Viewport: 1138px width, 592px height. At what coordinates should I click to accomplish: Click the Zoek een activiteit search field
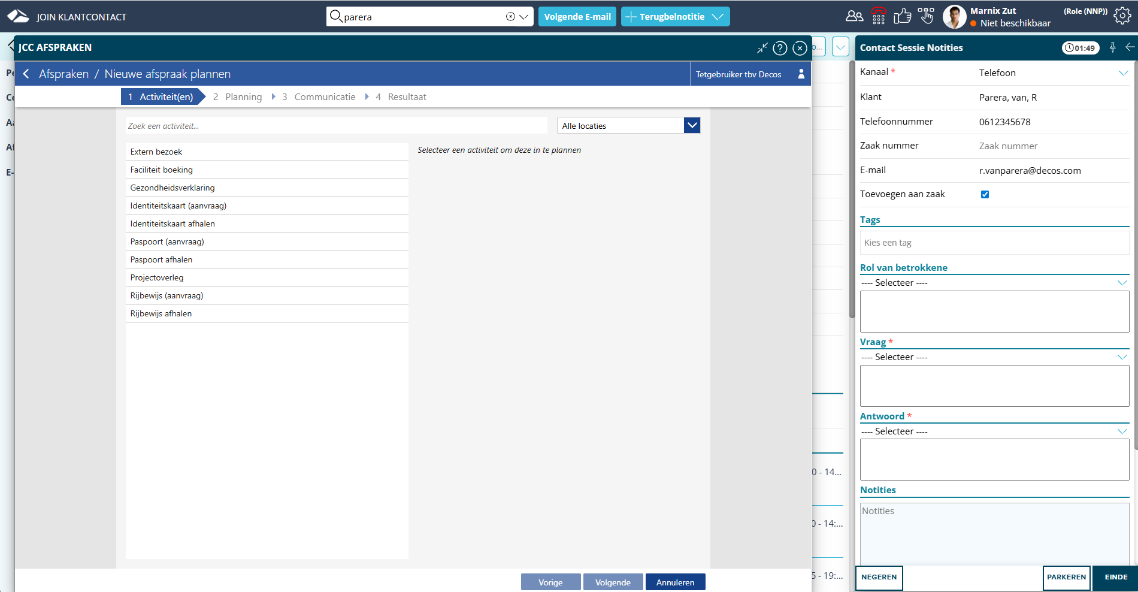335,126
